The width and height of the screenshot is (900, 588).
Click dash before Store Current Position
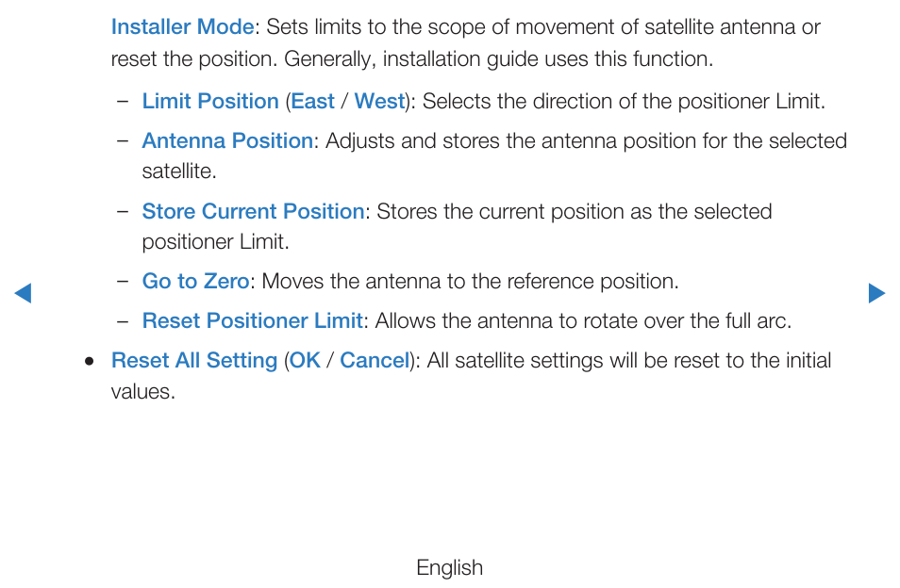pyautogui.click(x=123, y=212)
